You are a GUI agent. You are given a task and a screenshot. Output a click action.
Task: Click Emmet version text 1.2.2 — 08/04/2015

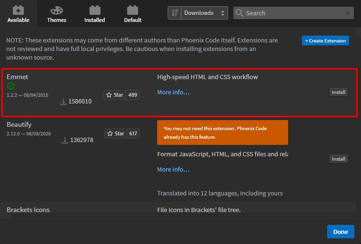[x=28, y=95]
